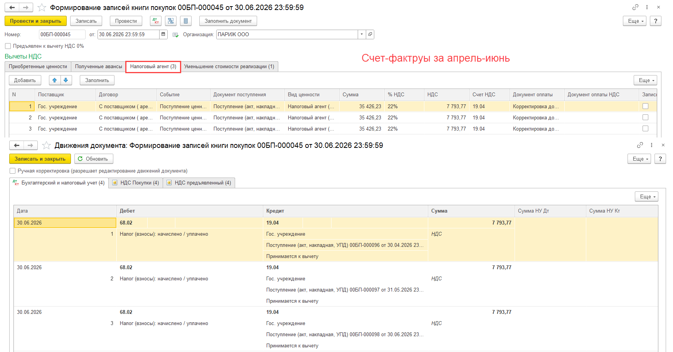Viewport: 673px width, 352px height.
Task: Show document postings with the Дт/Кт icon
Action: [x=156, y=21]
